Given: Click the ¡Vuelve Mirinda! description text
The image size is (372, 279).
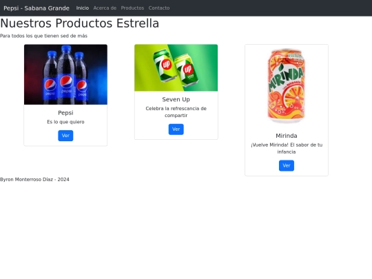Looking at the screenshot, I should tap(287, 148).
